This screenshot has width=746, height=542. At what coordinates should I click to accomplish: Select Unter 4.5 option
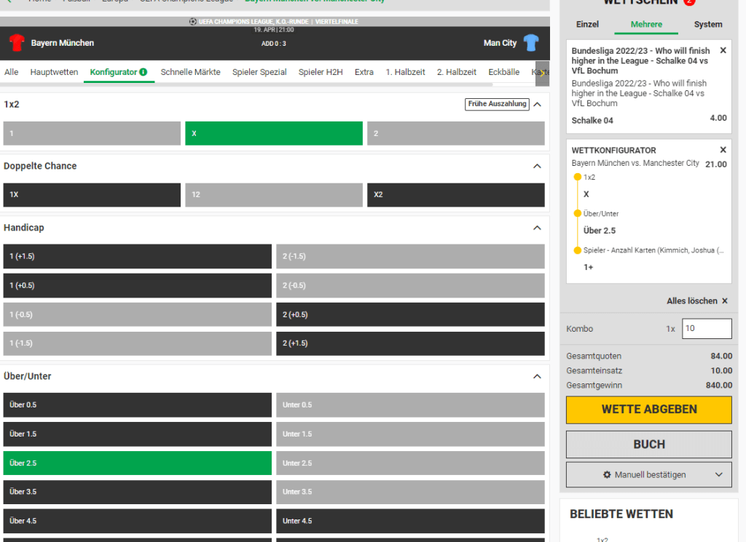411,521
